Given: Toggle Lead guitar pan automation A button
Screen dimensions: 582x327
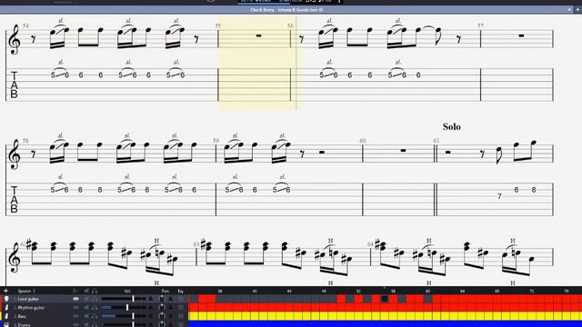Looking at the screenshot, I should coord(170,299).
